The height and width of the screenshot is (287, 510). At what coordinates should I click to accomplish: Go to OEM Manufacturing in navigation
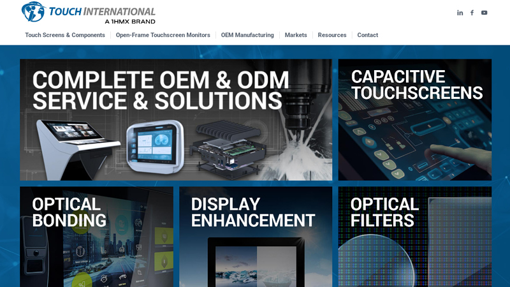(x=247, y=35)
